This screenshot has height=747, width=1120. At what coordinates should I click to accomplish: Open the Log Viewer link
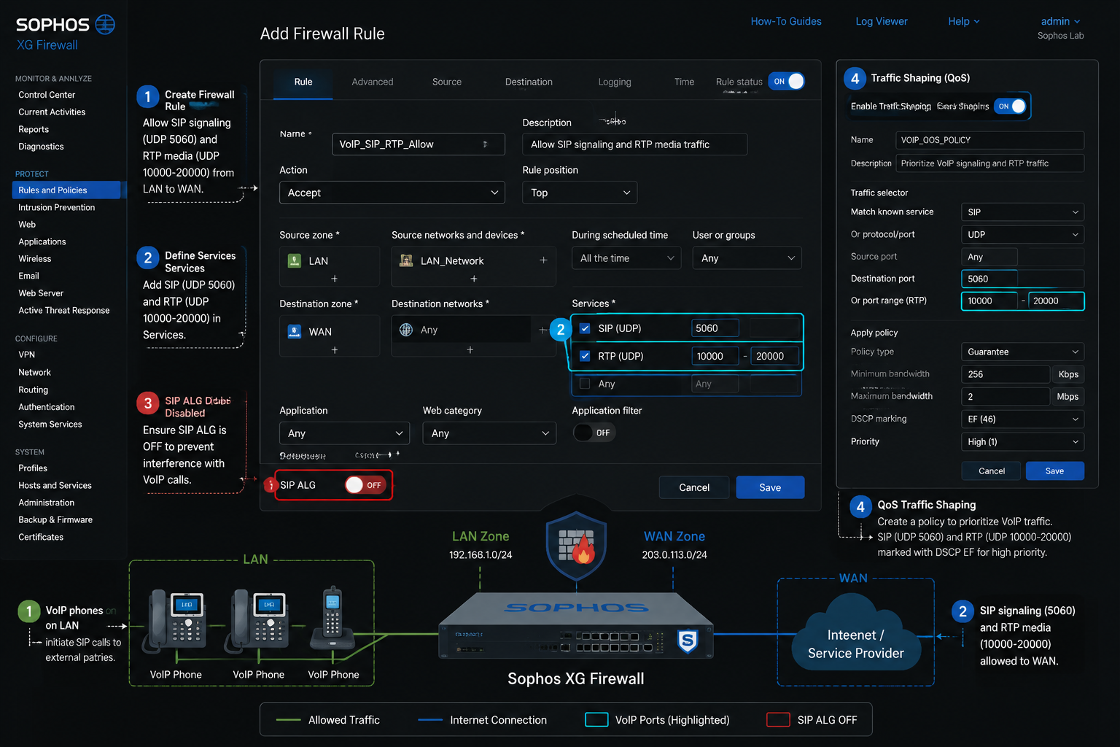(882, 21)
